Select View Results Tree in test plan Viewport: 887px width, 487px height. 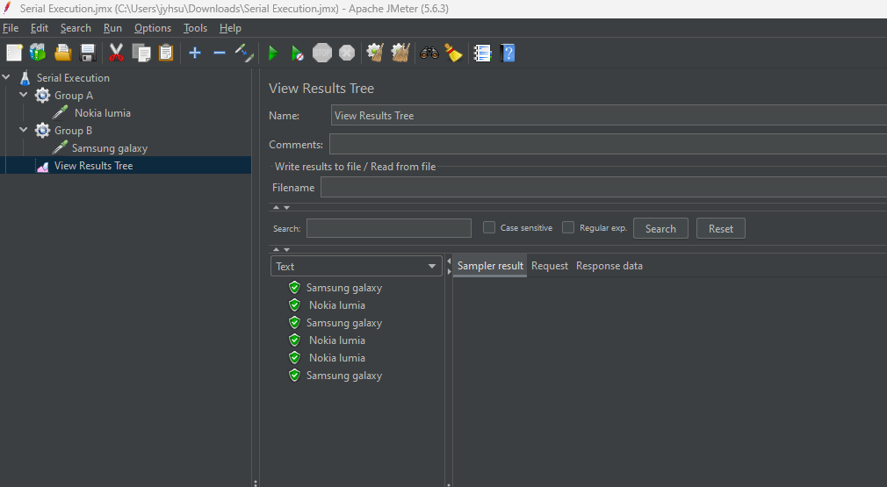pyautogui.click(x=93, y=166)
